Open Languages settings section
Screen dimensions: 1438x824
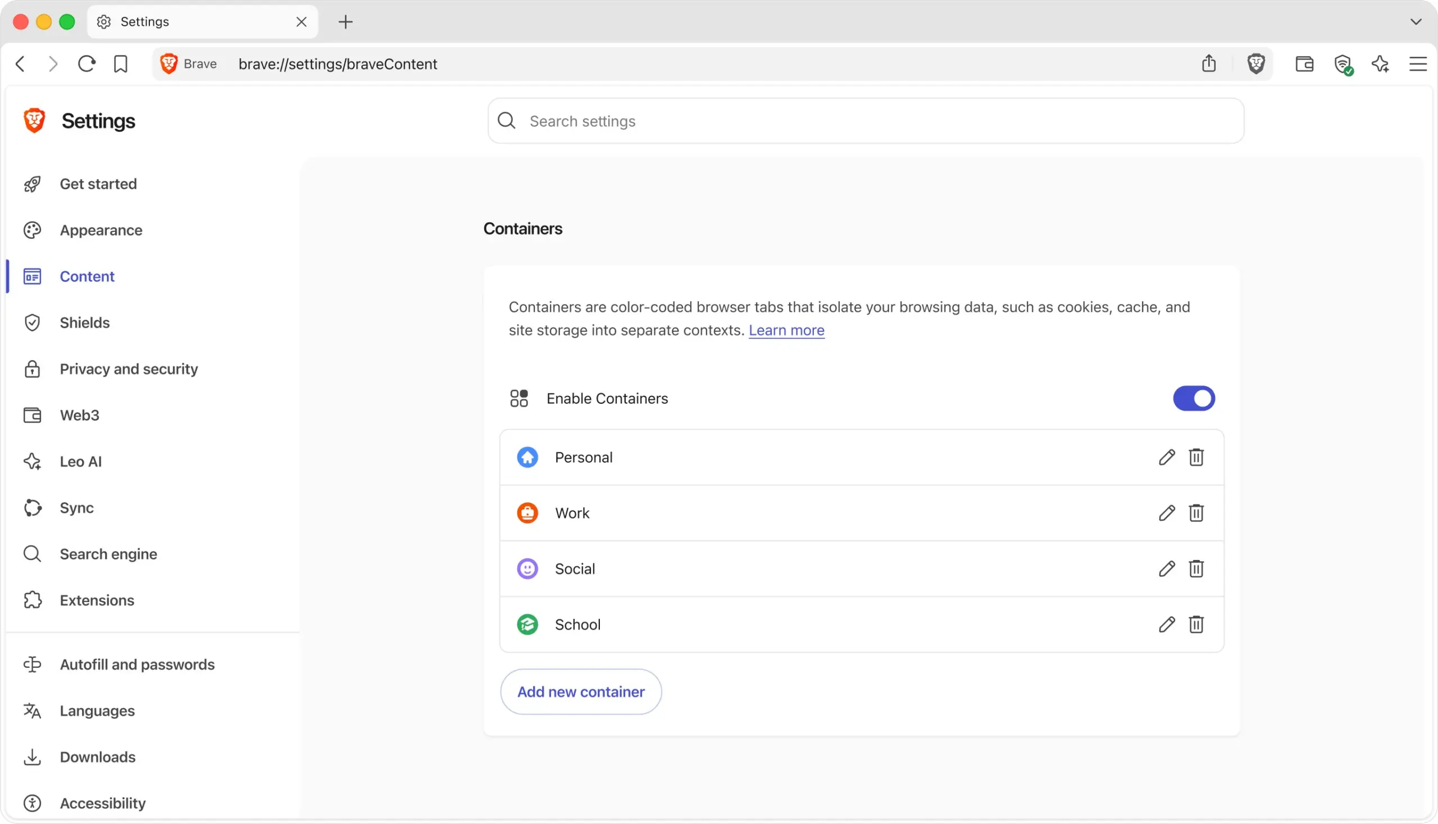pyautogui.click(x=97, y=711)
